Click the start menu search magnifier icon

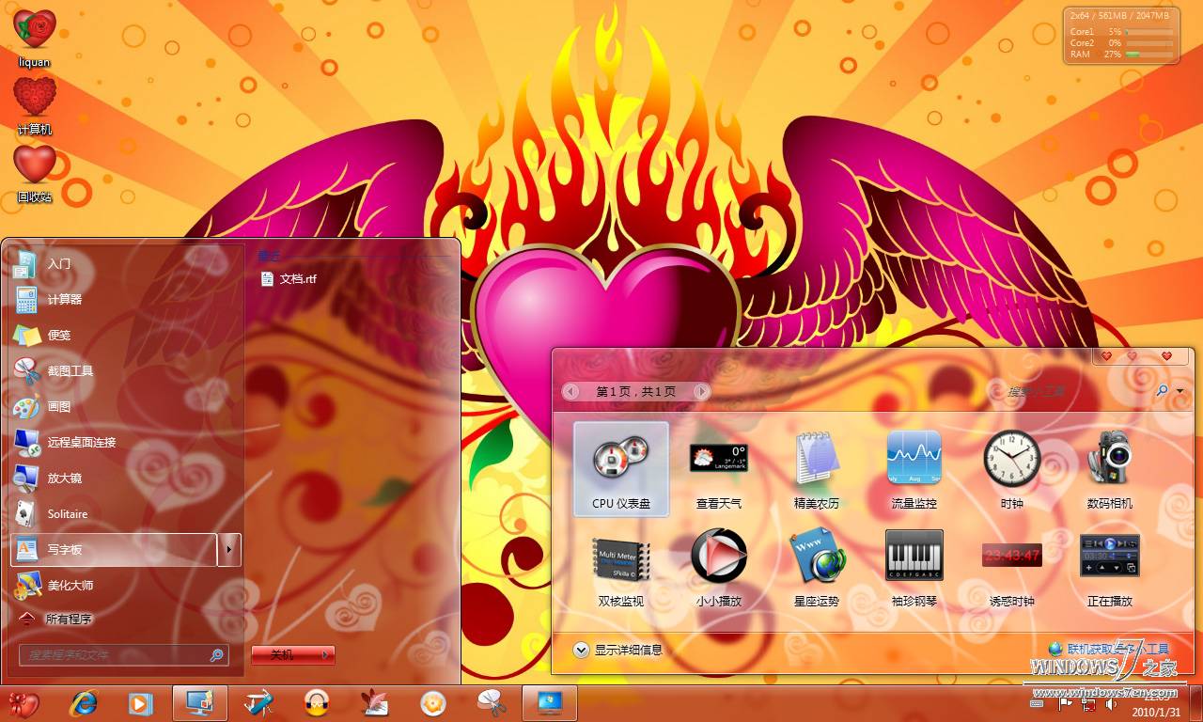click(217, 655)
